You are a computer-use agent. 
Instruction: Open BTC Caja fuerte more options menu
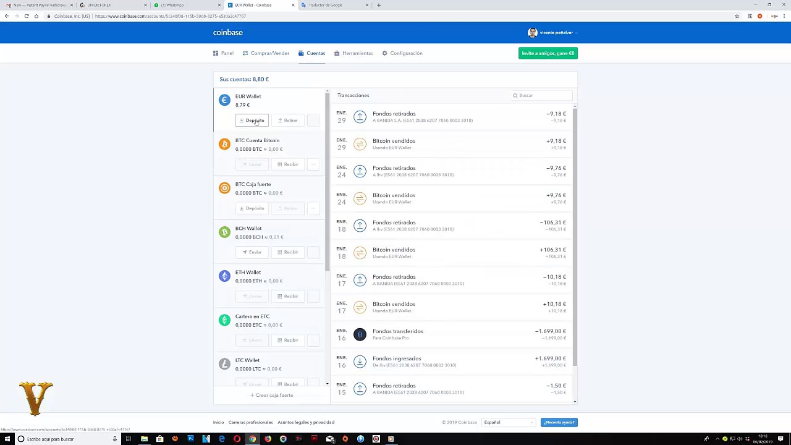tap(313, 208)
